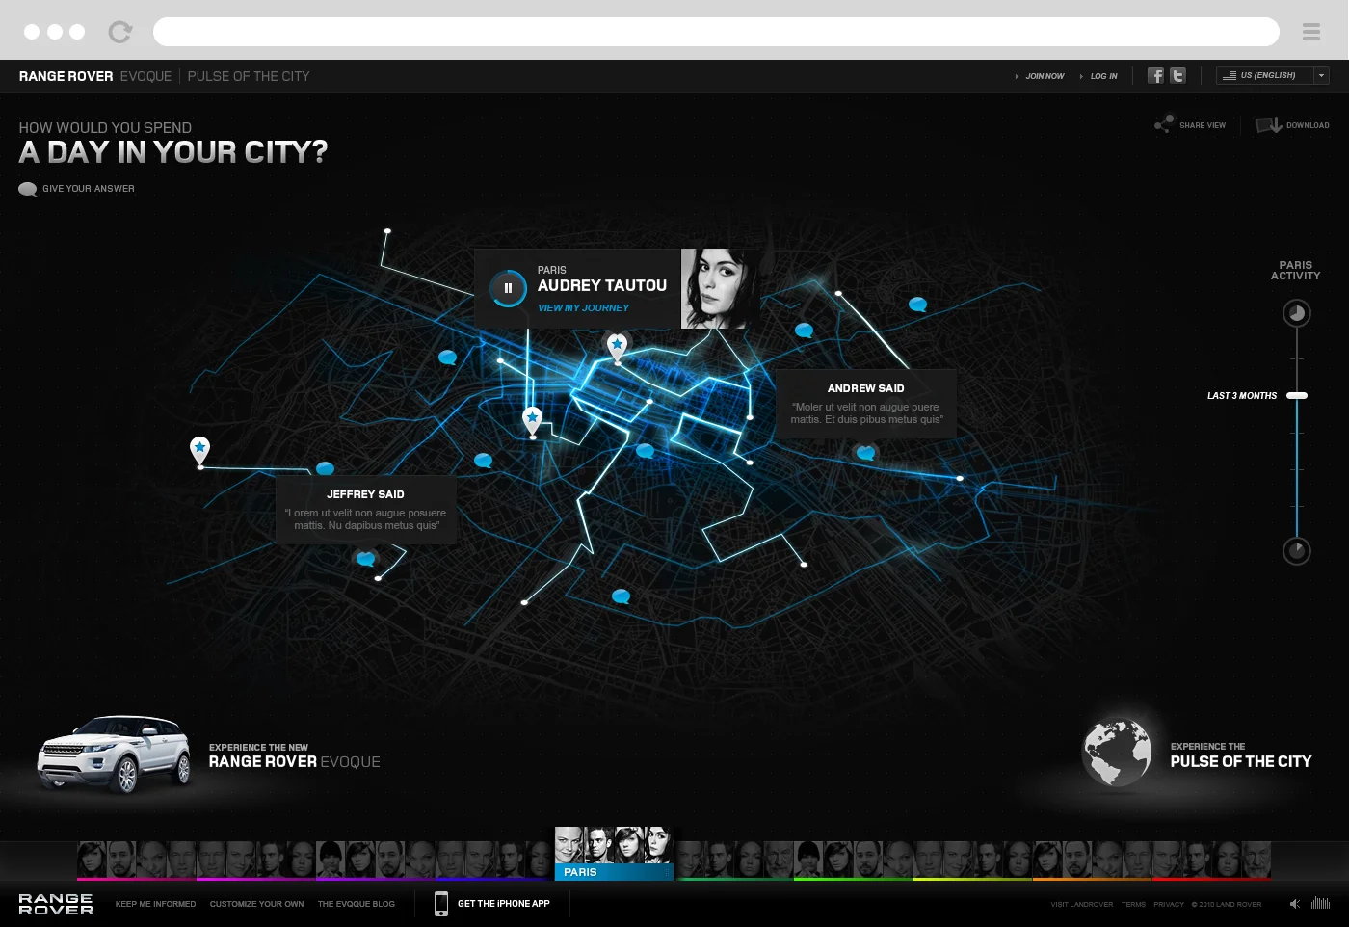The width and height of the screenshot is (1349, 927).
Task: Expand the language selector arrow button
Action: 1321,75
